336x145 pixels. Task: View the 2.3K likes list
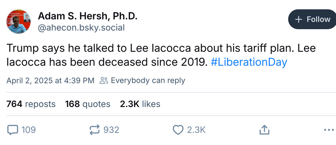click(140, 104)
